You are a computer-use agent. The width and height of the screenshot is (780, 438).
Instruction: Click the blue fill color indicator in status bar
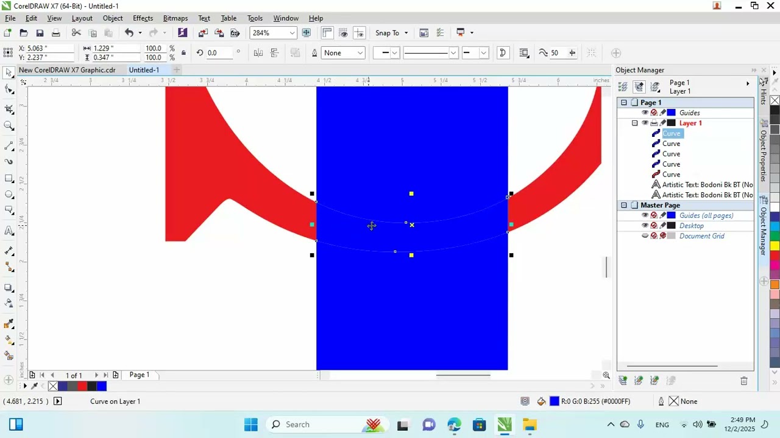point(555,401)
